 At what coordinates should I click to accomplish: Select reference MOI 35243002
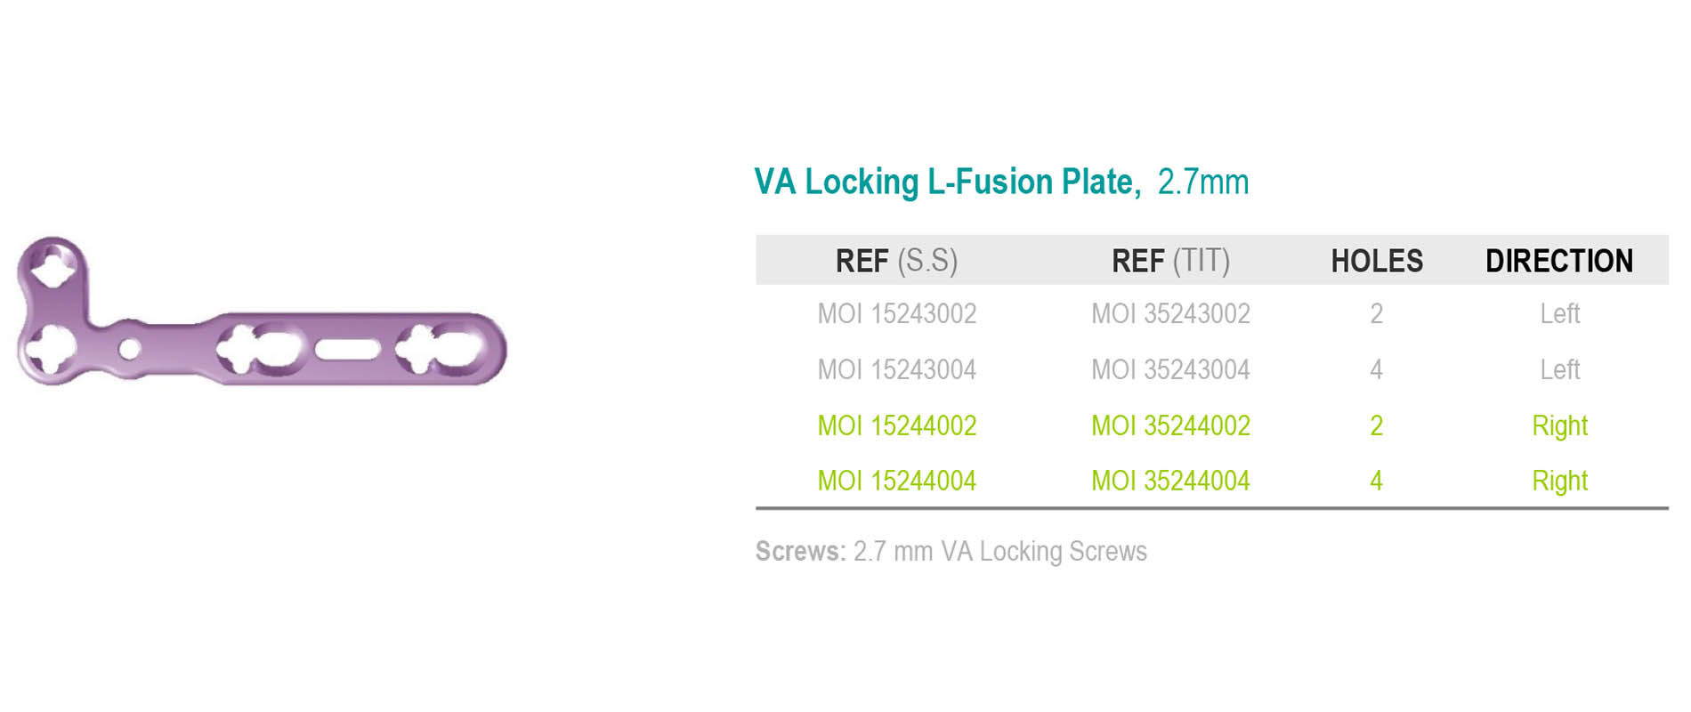click(1170, 313)
